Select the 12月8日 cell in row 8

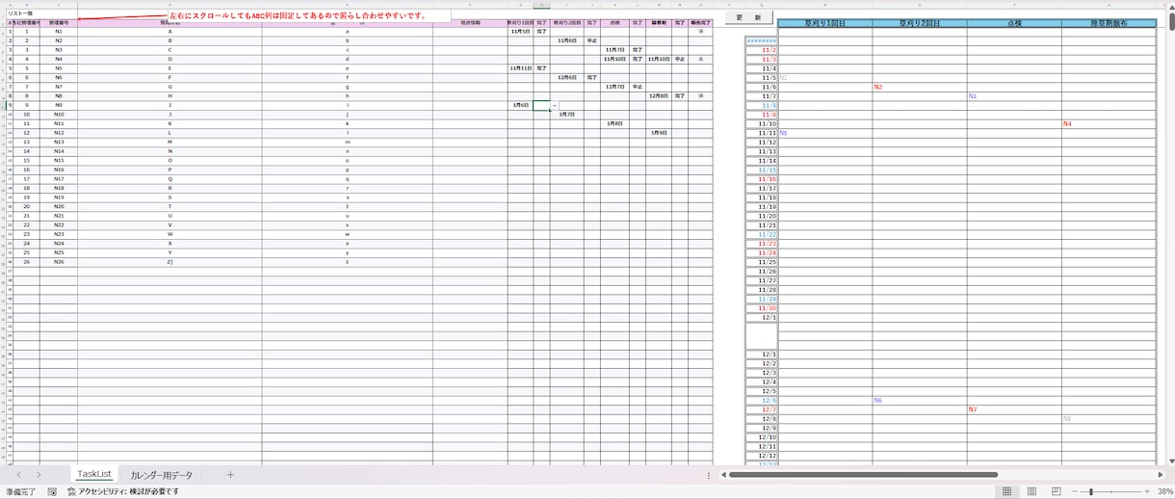659,96
